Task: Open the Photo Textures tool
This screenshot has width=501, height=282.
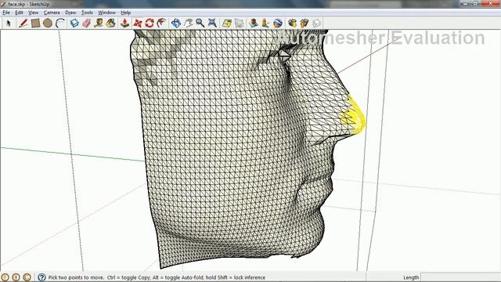Action: (265, 23)
